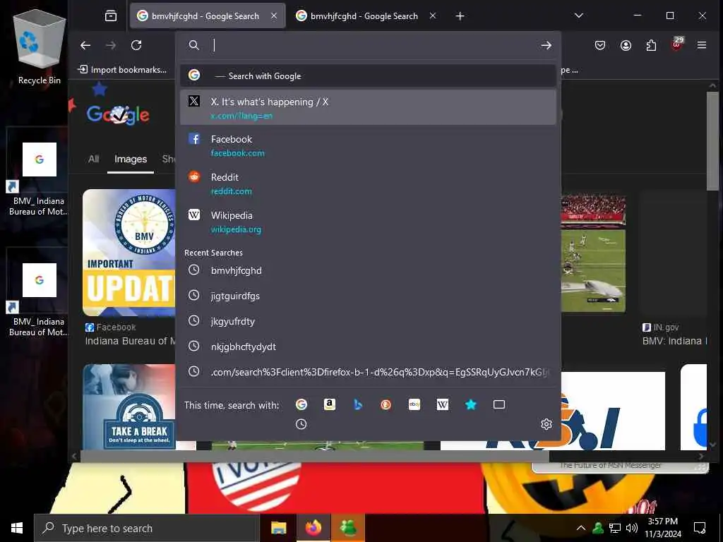Search this time with Amazon icon
Image resolution: width=723 pixels, height=542 pixels.
coord(329,404)
